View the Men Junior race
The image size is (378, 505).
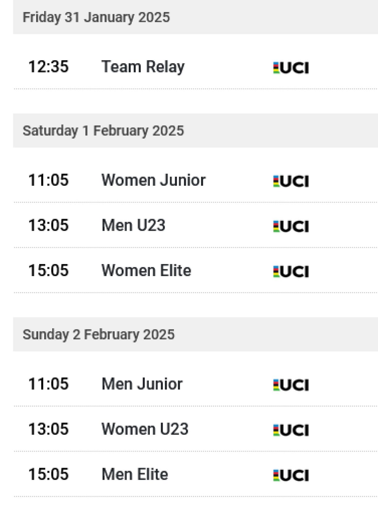coord(142,384)
